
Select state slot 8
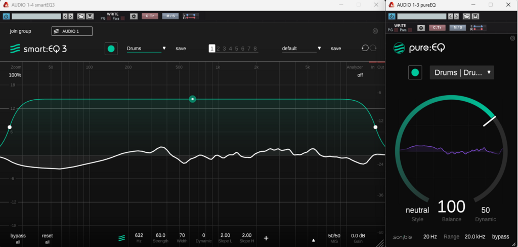point(255,49)
